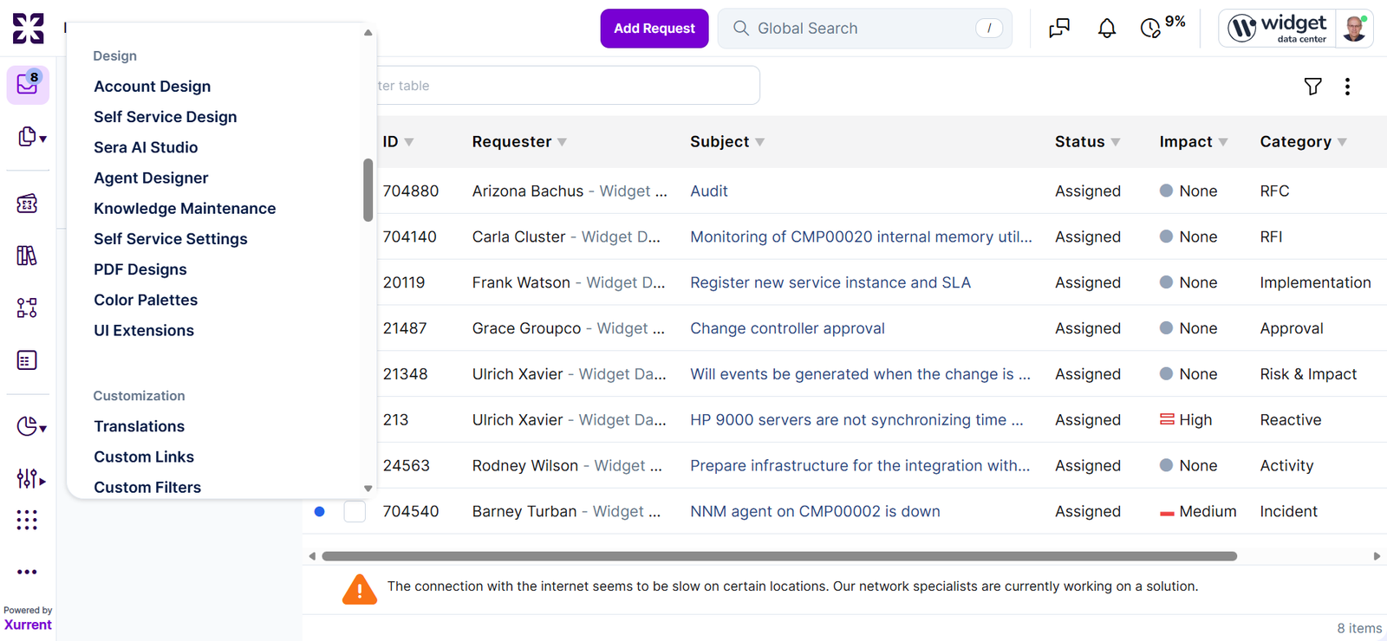Click the horizontal table scrollbar thumb
Viewport: 1387px width, 641px height.
pyautogui.click(x=779, y=556)
